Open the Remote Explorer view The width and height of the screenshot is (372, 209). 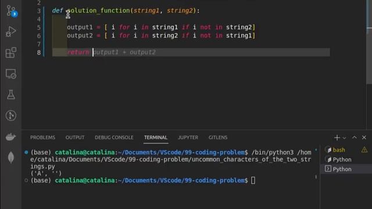click(x=11, y=74)
